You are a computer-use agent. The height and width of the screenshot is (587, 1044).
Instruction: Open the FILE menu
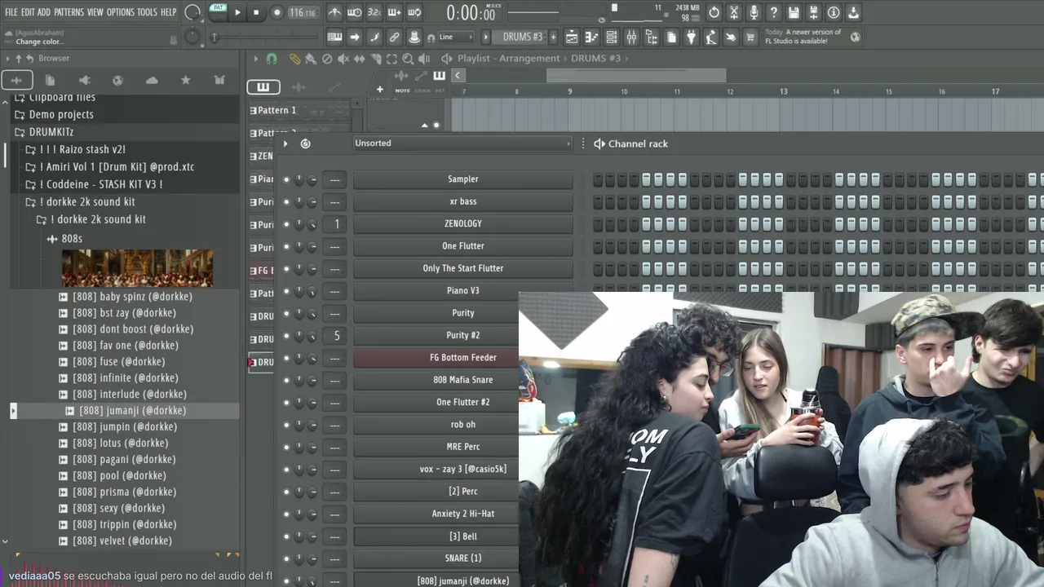point(11,12)
